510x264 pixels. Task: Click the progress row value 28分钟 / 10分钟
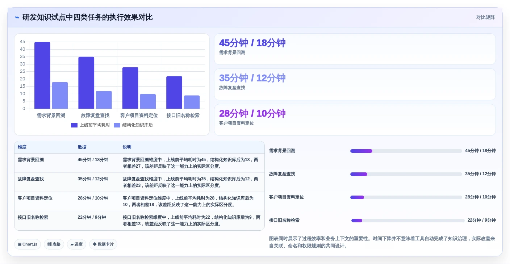click(480, 197)
